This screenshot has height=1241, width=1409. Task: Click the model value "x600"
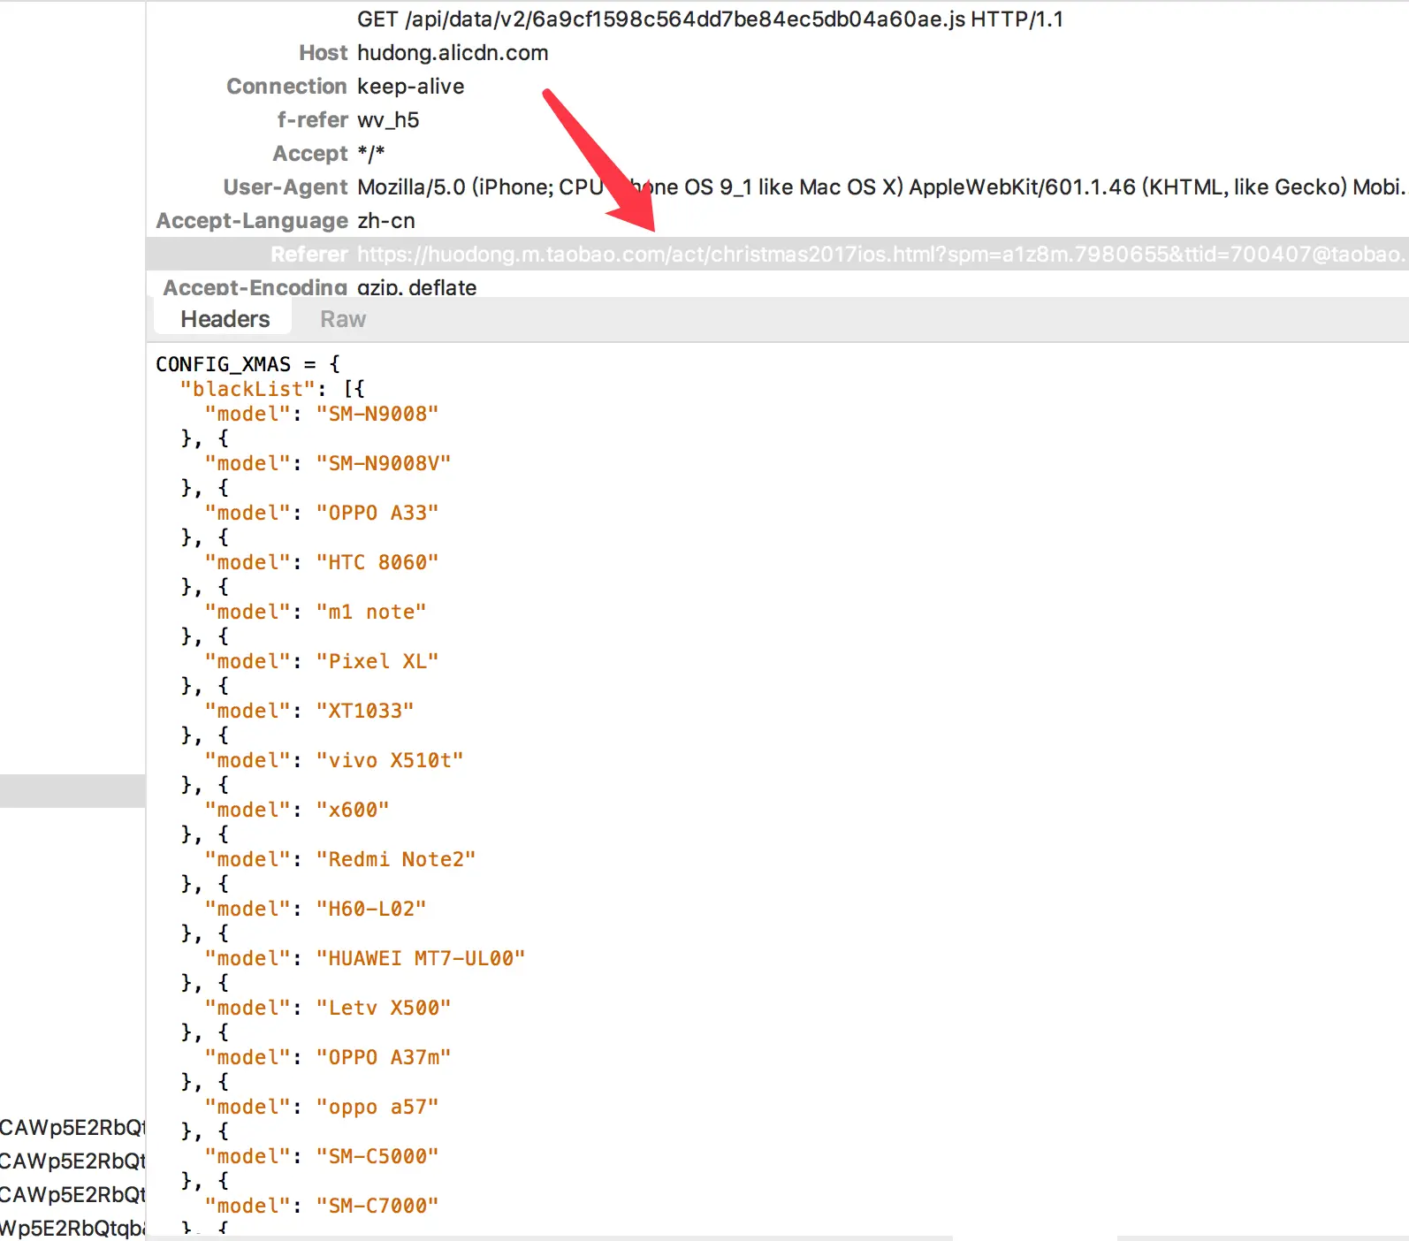pyautogui.click(x=353, y=810)
